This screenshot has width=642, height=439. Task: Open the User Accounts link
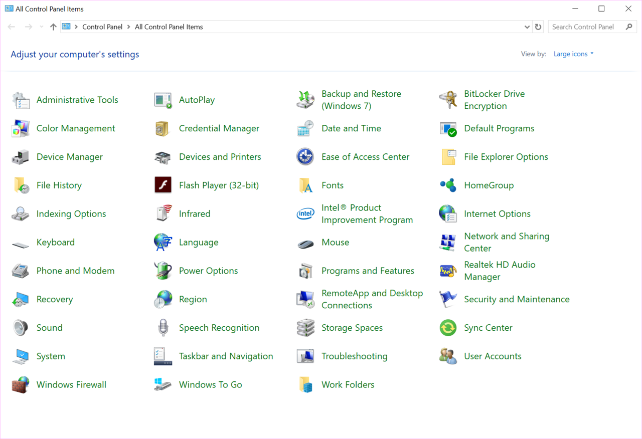(x=493, y=356)
